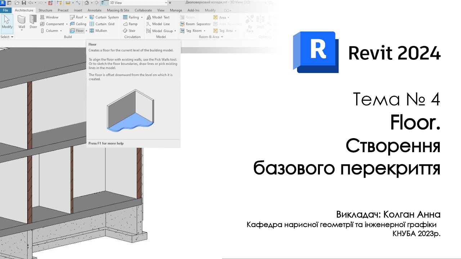Switch to the Massing & Site ribbon tab
Screen dimensions: 461x259
(x=118, y=10)
